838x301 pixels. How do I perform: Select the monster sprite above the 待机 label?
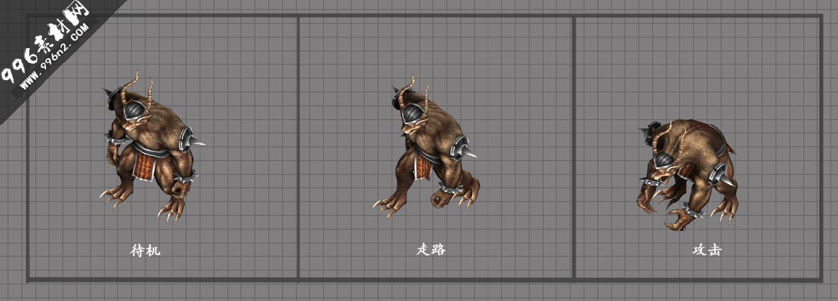point(152,146)
